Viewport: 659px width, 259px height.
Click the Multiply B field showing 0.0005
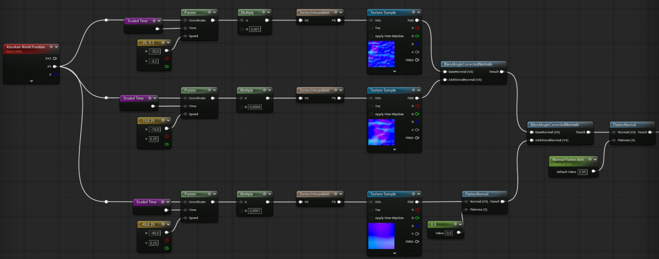click(x=255, y=107)
